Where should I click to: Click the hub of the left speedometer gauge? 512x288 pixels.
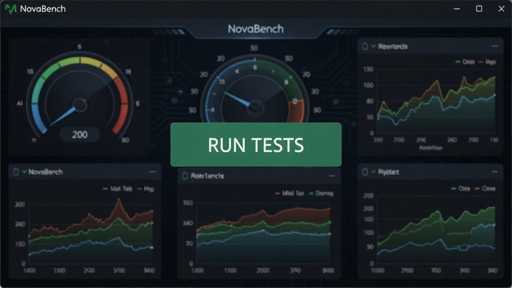80,105
